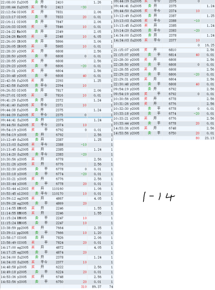Click the MA005 row at 22:24:22
The height and width of the screenshot is (290, 215).
pyautogui.click(x=56, y=32)
